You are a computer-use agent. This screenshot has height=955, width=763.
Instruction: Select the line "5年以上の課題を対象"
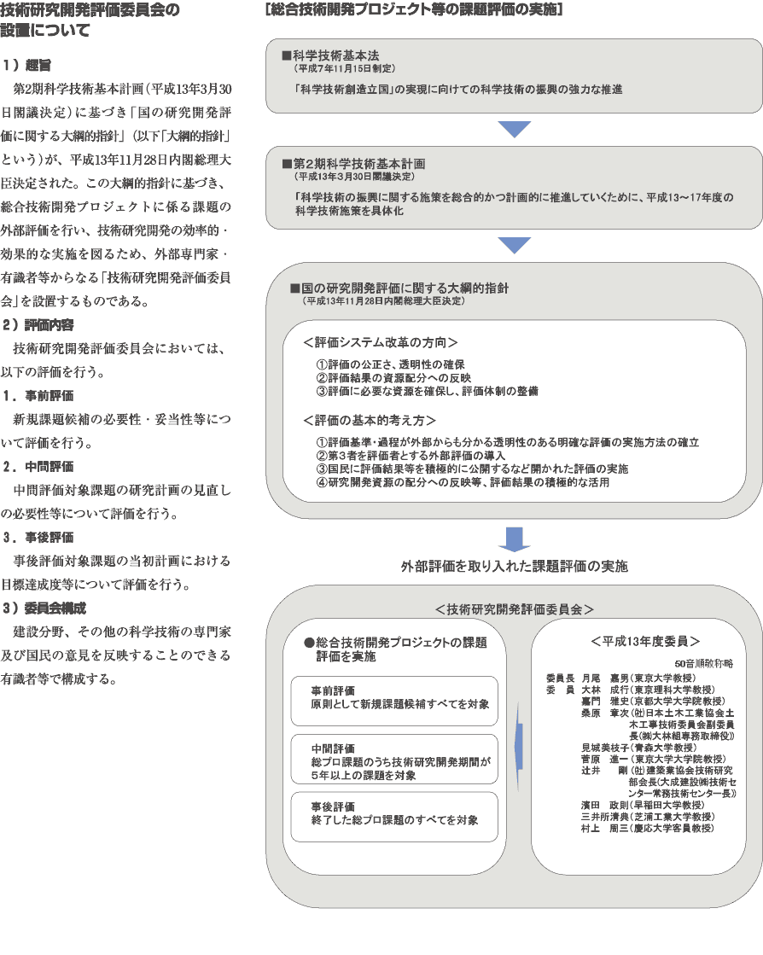[364, 775]
